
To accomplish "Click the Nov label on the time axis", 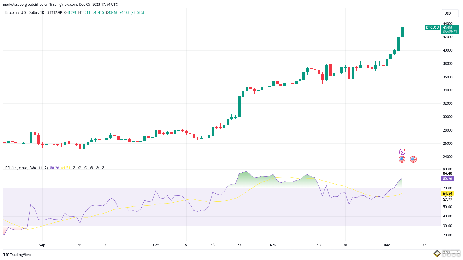I will coord(273,245).
